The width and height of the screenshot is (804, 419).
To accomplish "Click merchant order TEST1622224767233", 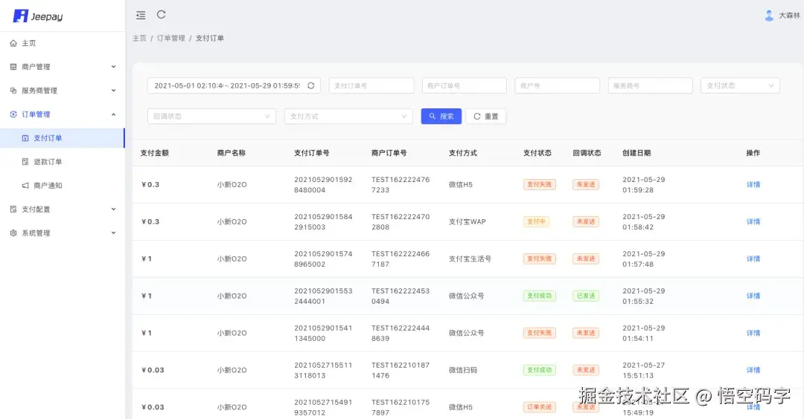I will [401, 185].
